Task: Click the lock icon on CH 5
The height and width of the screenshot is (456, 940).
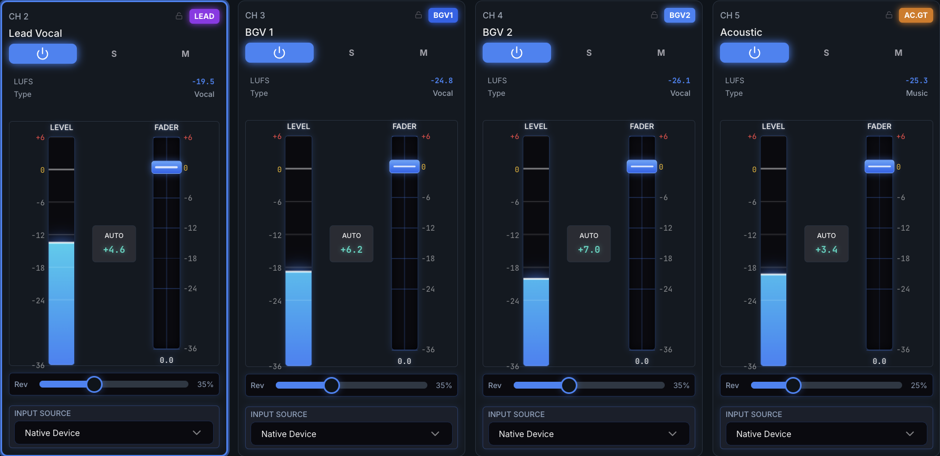Action: [x=889, y=15]
